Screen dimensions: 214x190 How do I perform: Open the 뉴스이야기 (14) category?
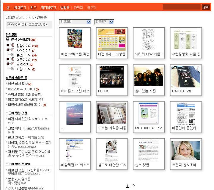[26, 55]
